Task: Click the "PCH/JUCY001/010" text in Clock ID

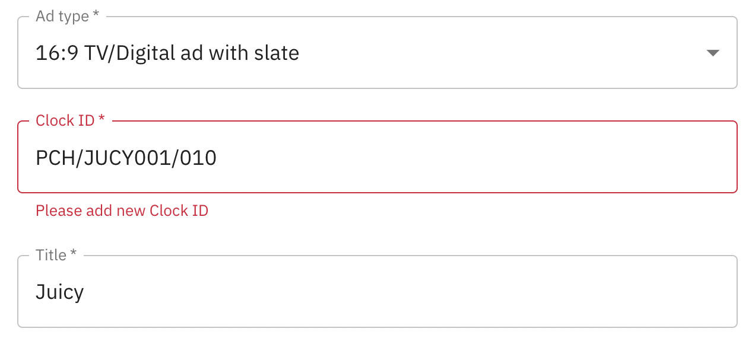Action: pyautogui.click(x=126, y=158)
